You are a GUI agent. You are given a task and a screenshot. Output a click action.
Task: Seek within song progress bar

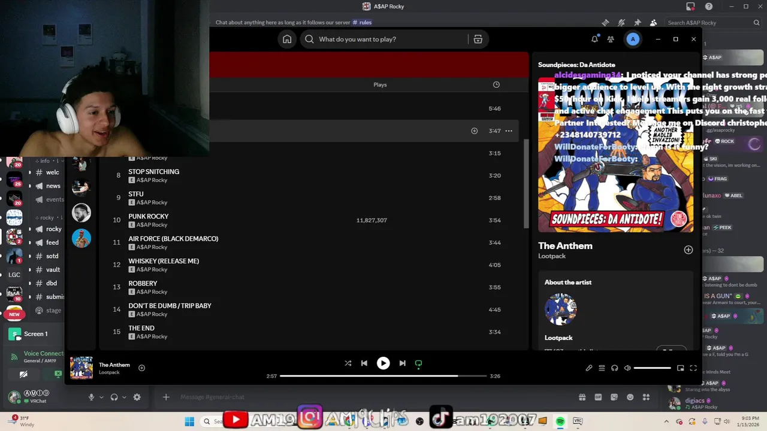point(383,376)
